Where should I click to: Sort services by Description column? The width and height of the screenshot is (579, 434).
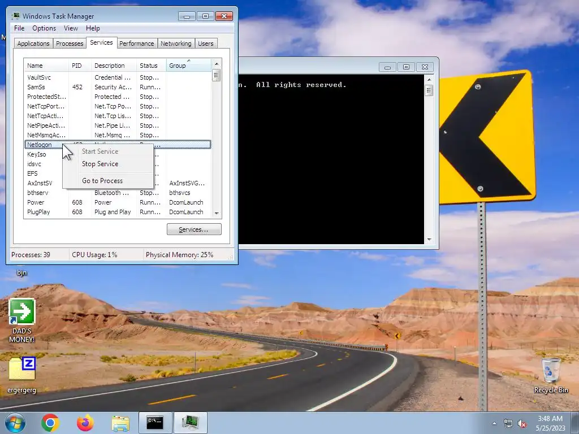coord(114,66)
